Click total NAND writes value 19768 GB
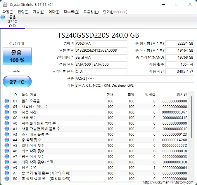This screenshot has width=197, height=185. [x=180, y=57]
